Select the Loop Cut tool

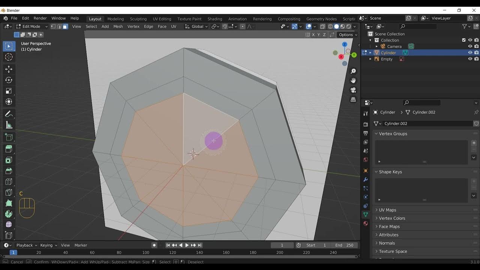click(x=9, y=182)
